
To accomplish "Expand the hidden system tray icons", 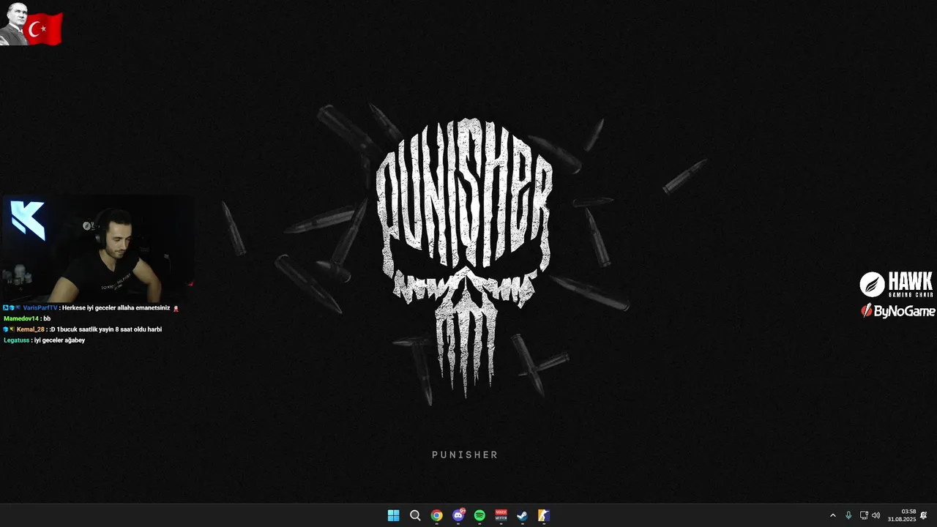I will click(832, 515).
